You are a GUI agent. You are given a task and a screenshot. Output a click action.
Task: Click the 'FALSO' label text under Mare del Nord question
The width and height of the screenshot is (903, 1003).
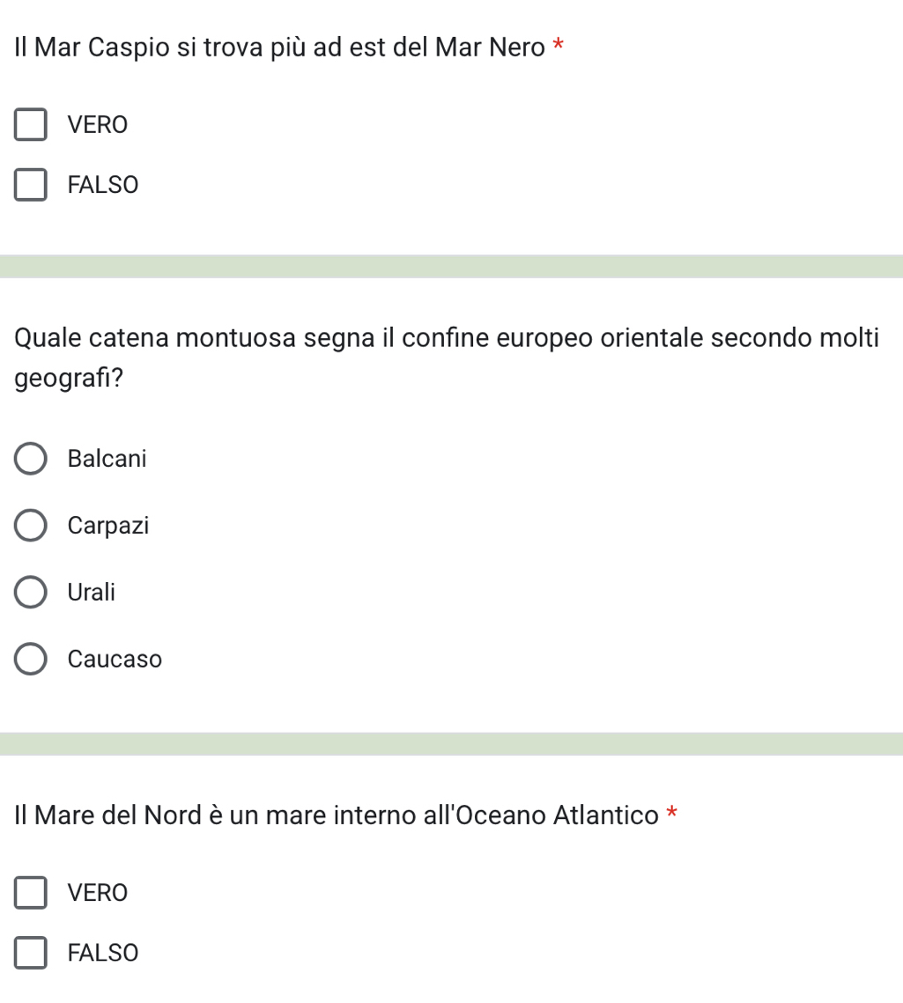103,953
